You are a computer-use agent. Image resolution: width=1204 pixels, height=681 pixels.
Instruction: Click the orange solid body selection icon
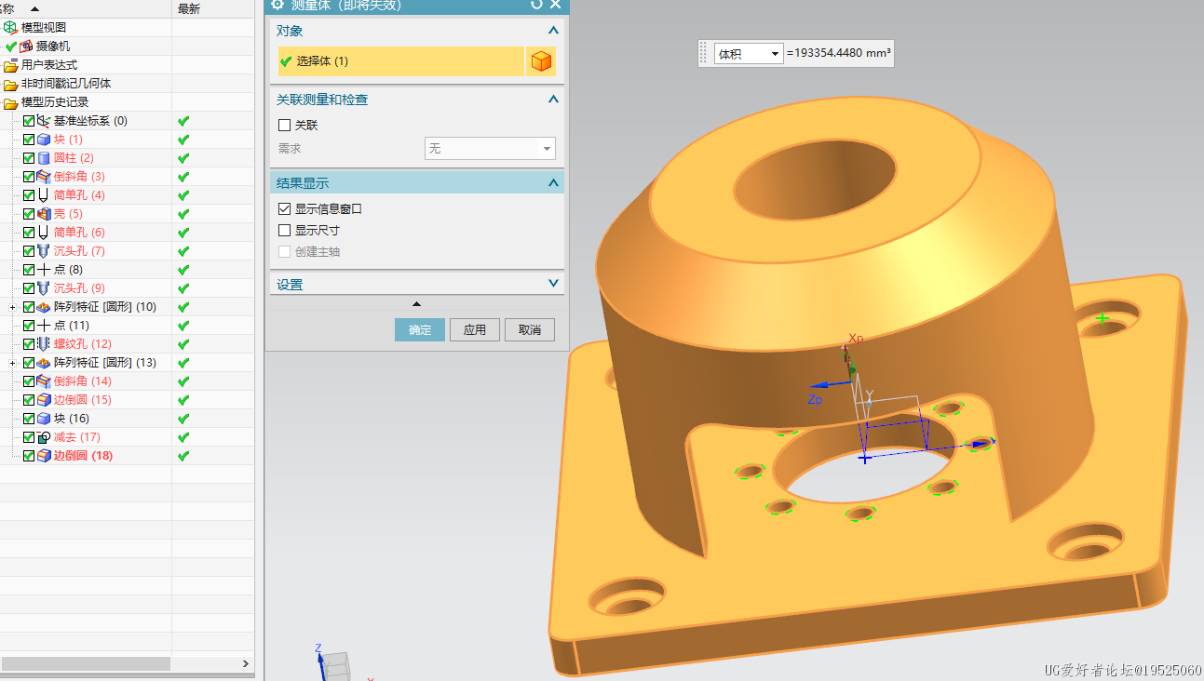[x=541, y=61]
